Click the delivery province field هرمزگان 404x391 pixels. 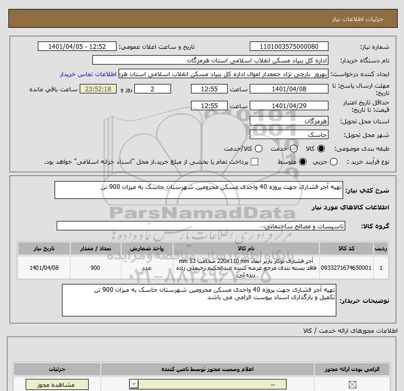(289, 121)
